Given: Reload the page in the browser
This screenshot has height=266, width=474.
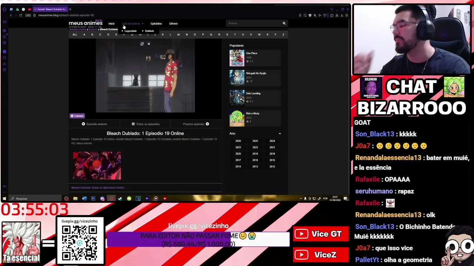Looking at the screenshot, I should point(21,15).
